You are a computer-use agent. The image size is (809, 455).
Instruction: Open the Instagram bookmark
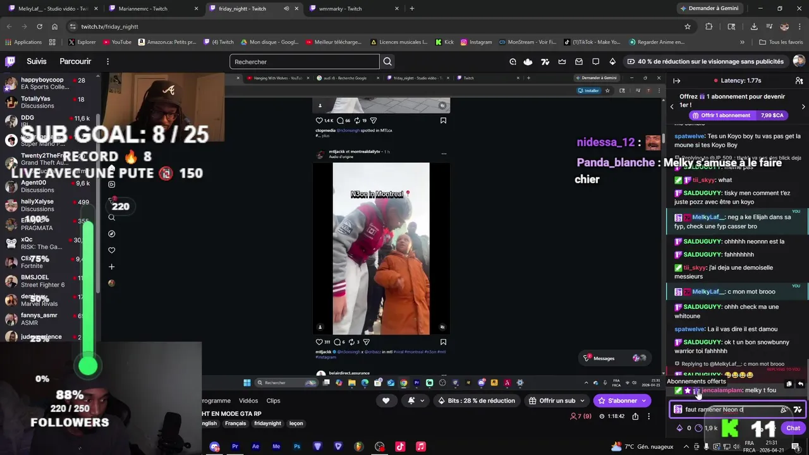point(476,42)
